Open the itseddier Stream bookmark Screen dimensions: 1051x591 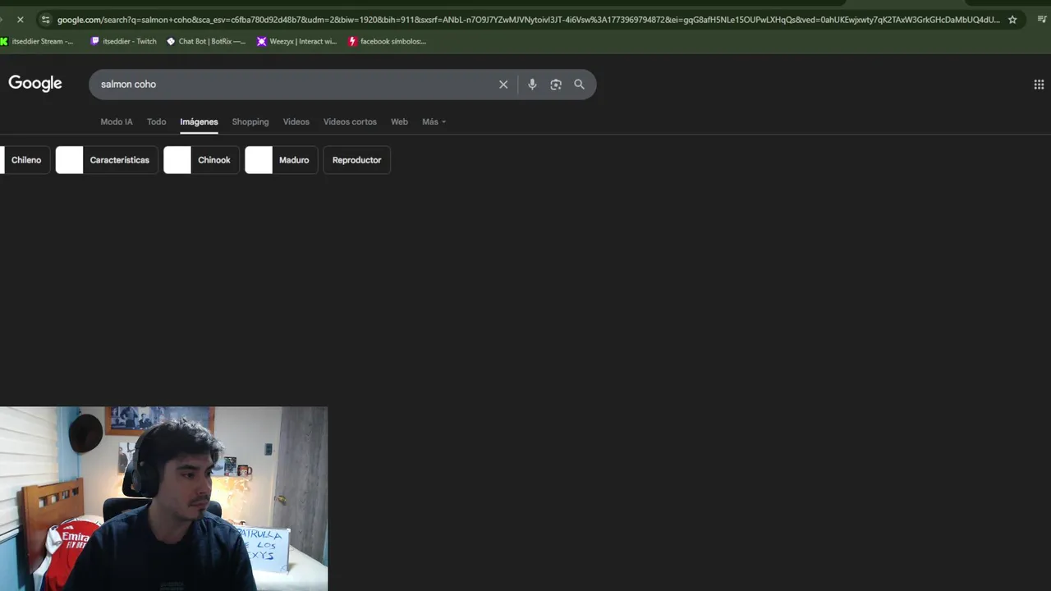tap(38, 41)
